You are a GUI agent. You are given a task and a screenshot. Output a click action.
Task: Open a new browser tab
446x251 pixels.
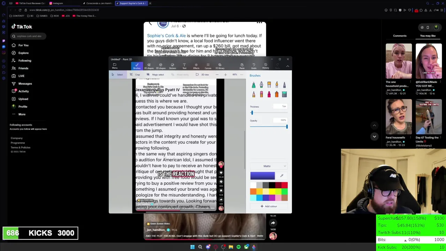(150, 3)
